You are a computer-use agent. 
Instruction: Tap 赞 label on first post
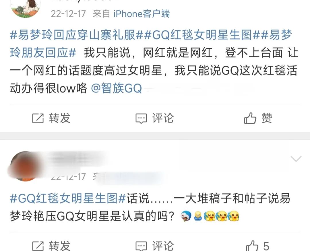coord(267,118)
